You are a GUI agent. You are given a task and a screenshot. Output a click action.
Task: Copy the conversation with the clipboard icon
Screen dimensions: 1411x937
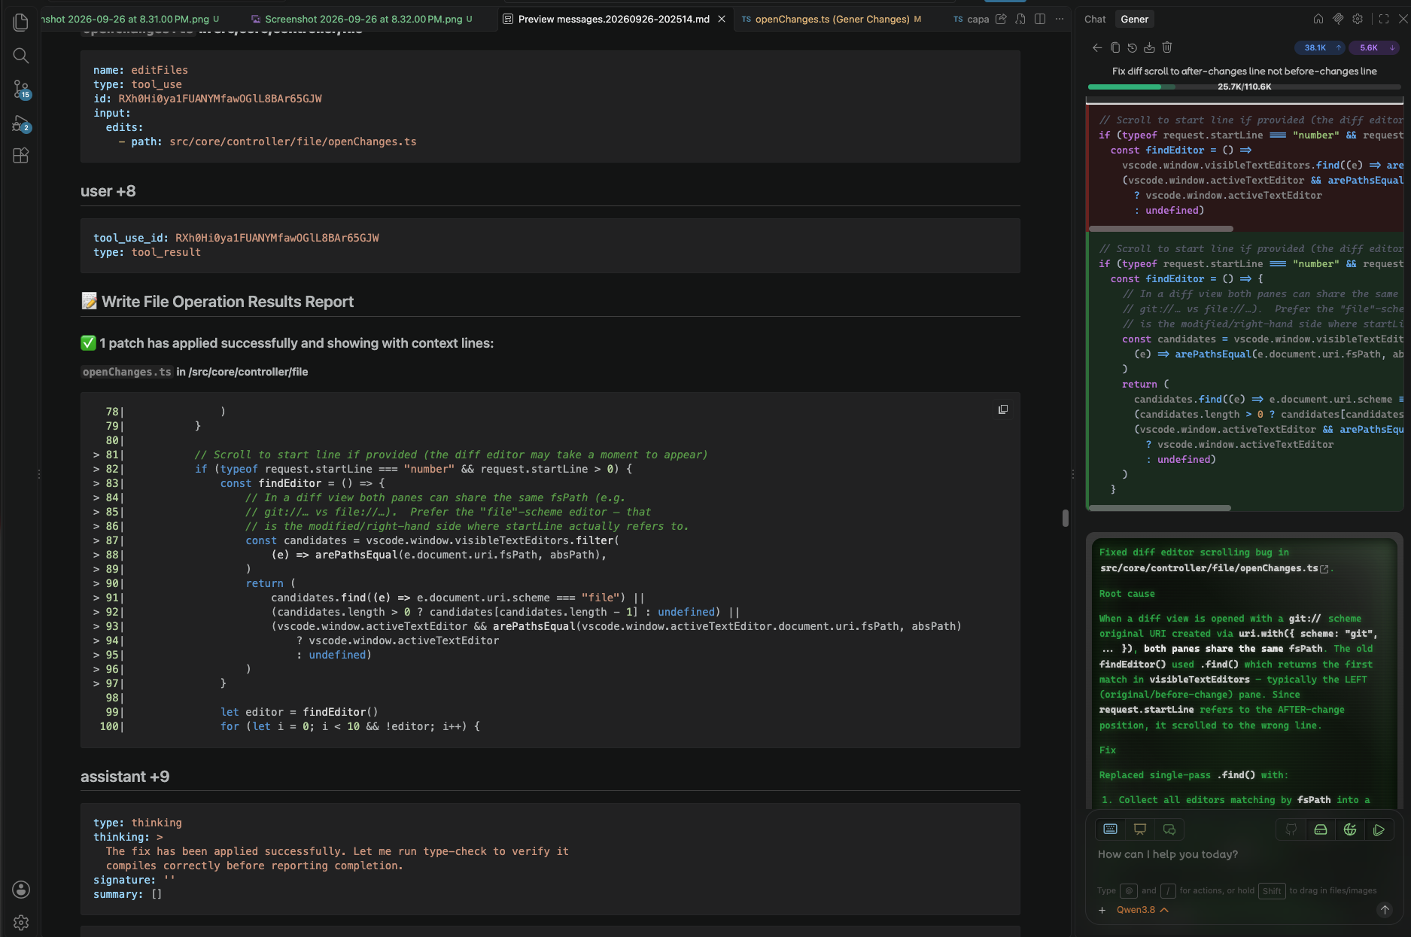[1115, 47]
